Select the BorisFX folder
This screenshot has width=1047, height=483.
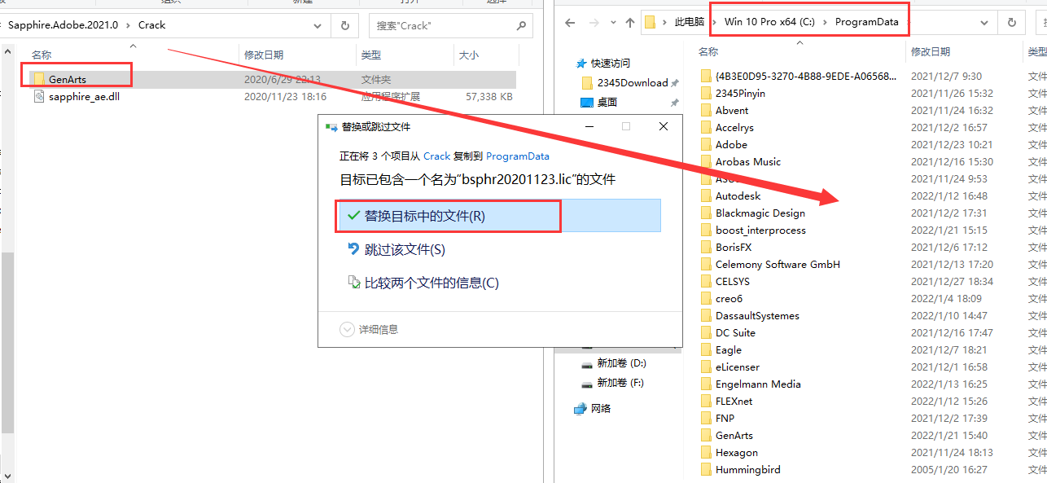pyautogui.click(x=734, y=247)
